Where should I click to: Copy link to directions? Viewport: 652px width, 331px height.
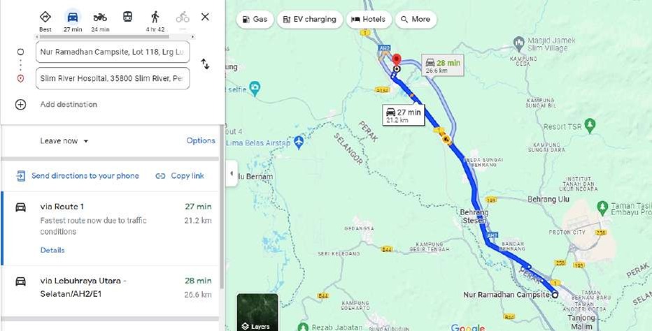coord(180,176)
